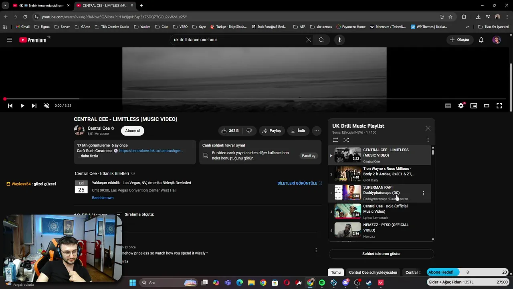The image size is (513, 289).
Task: Play Tion Wayne x Russ Millions Body 2
Action: (x=380, y=174)
